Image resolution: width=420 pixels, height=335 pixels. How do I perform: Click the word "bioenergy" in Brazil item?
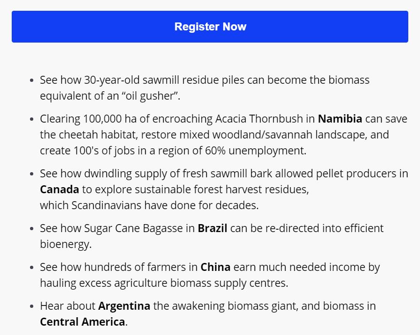pos(65,244)
